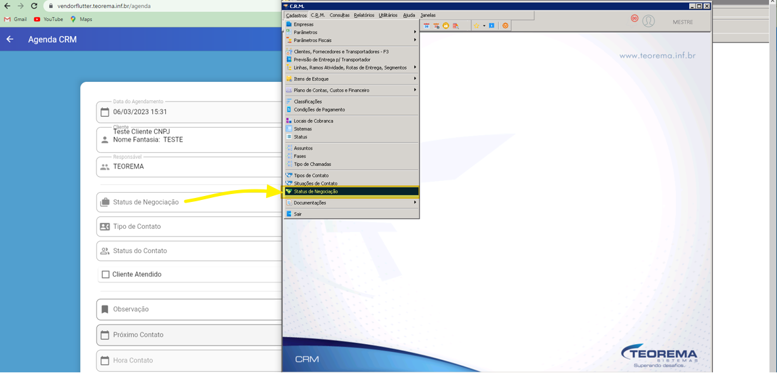Click the orange padlock toolbar icon
Image resolution: width=777 pixels, height=373 pixels.
coord(445,26)
